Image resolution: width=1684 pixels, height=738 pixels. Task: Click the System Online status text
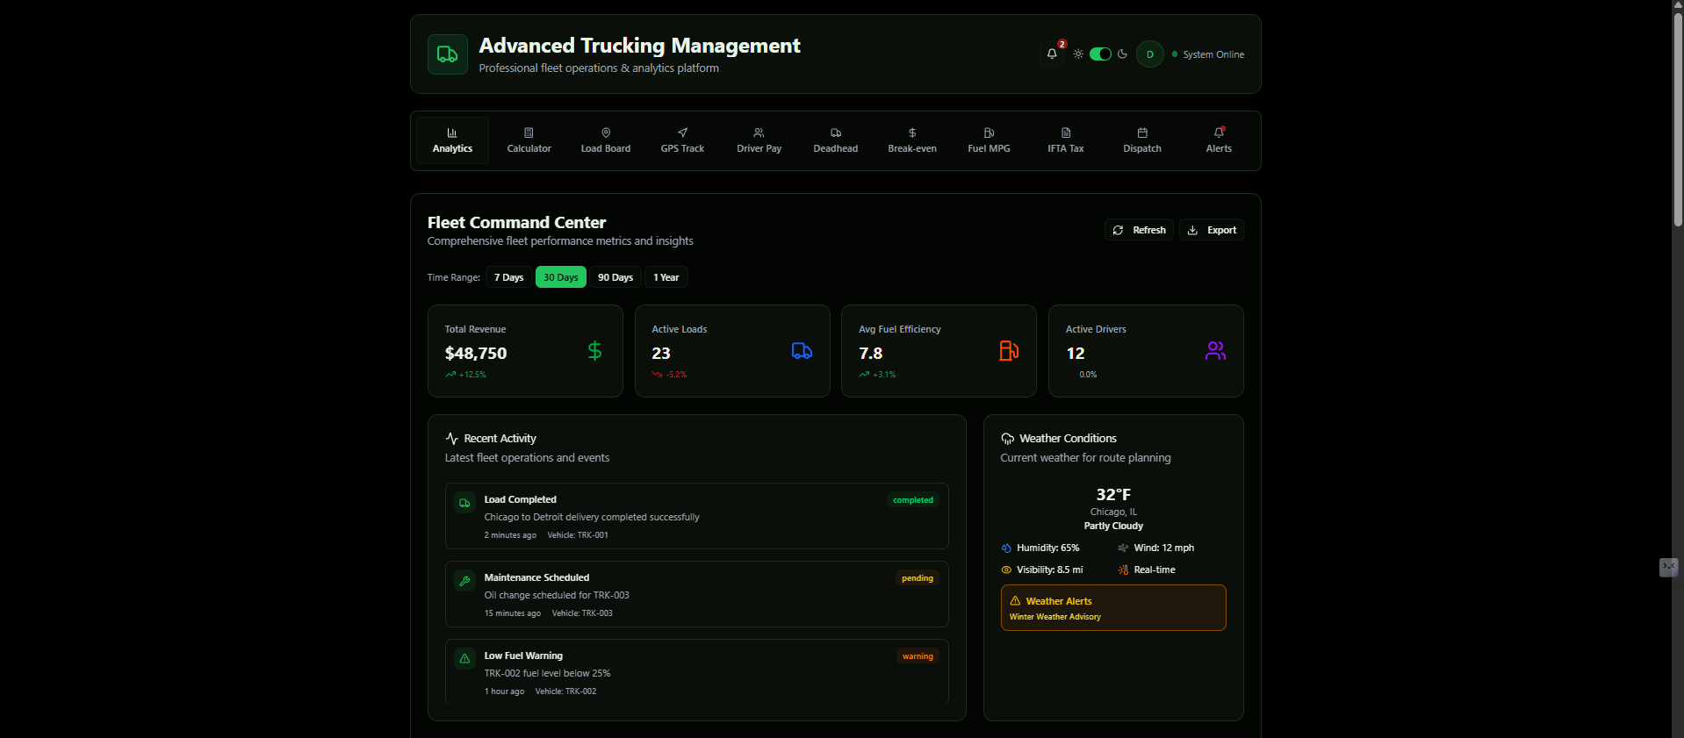tap(1213, 54)
